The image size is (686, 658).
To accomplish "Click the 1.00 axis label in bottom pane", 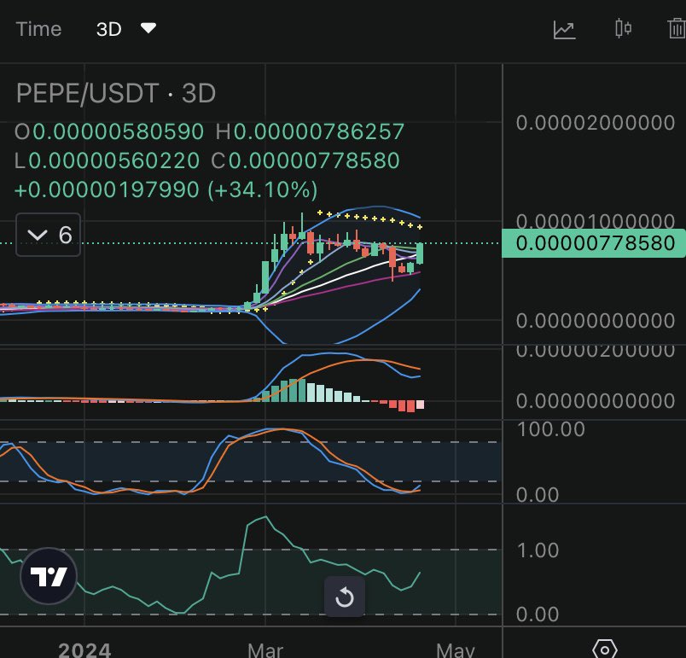I will (538, 550).
